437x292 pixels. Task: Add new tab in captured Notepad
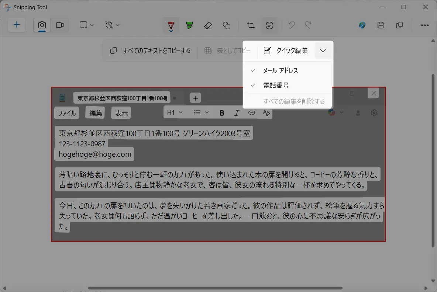click(195, 98)
